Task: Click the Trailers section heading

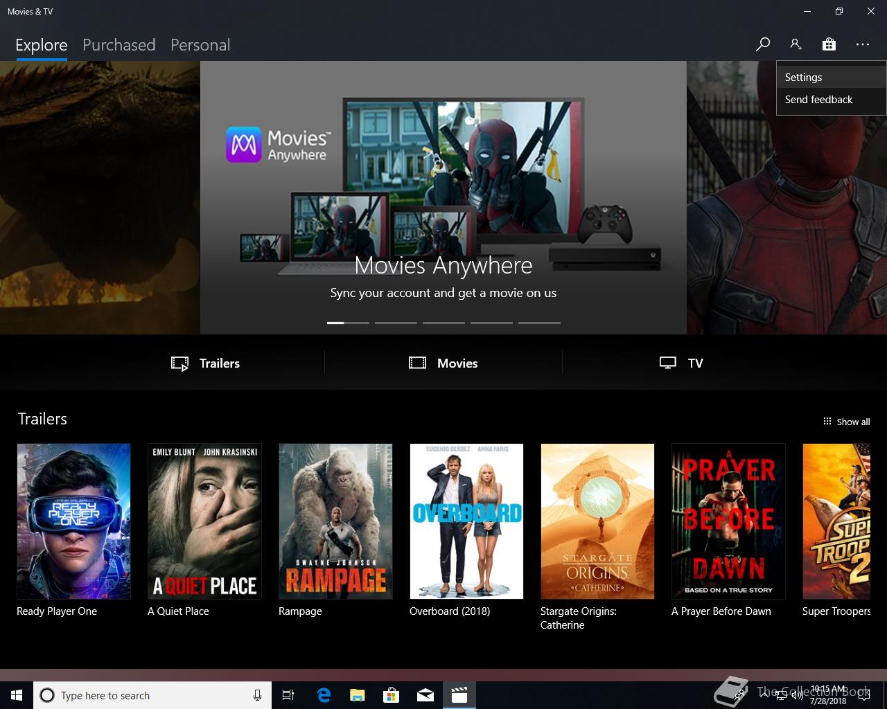Action: point(42,419)
